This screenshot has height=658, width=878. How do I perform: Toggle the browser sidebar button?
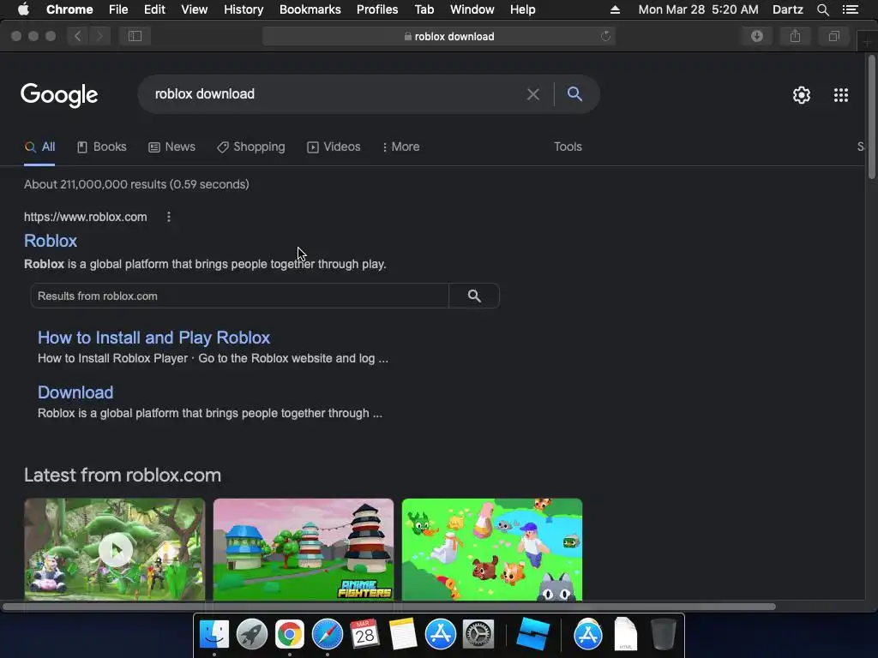[135, 36]
